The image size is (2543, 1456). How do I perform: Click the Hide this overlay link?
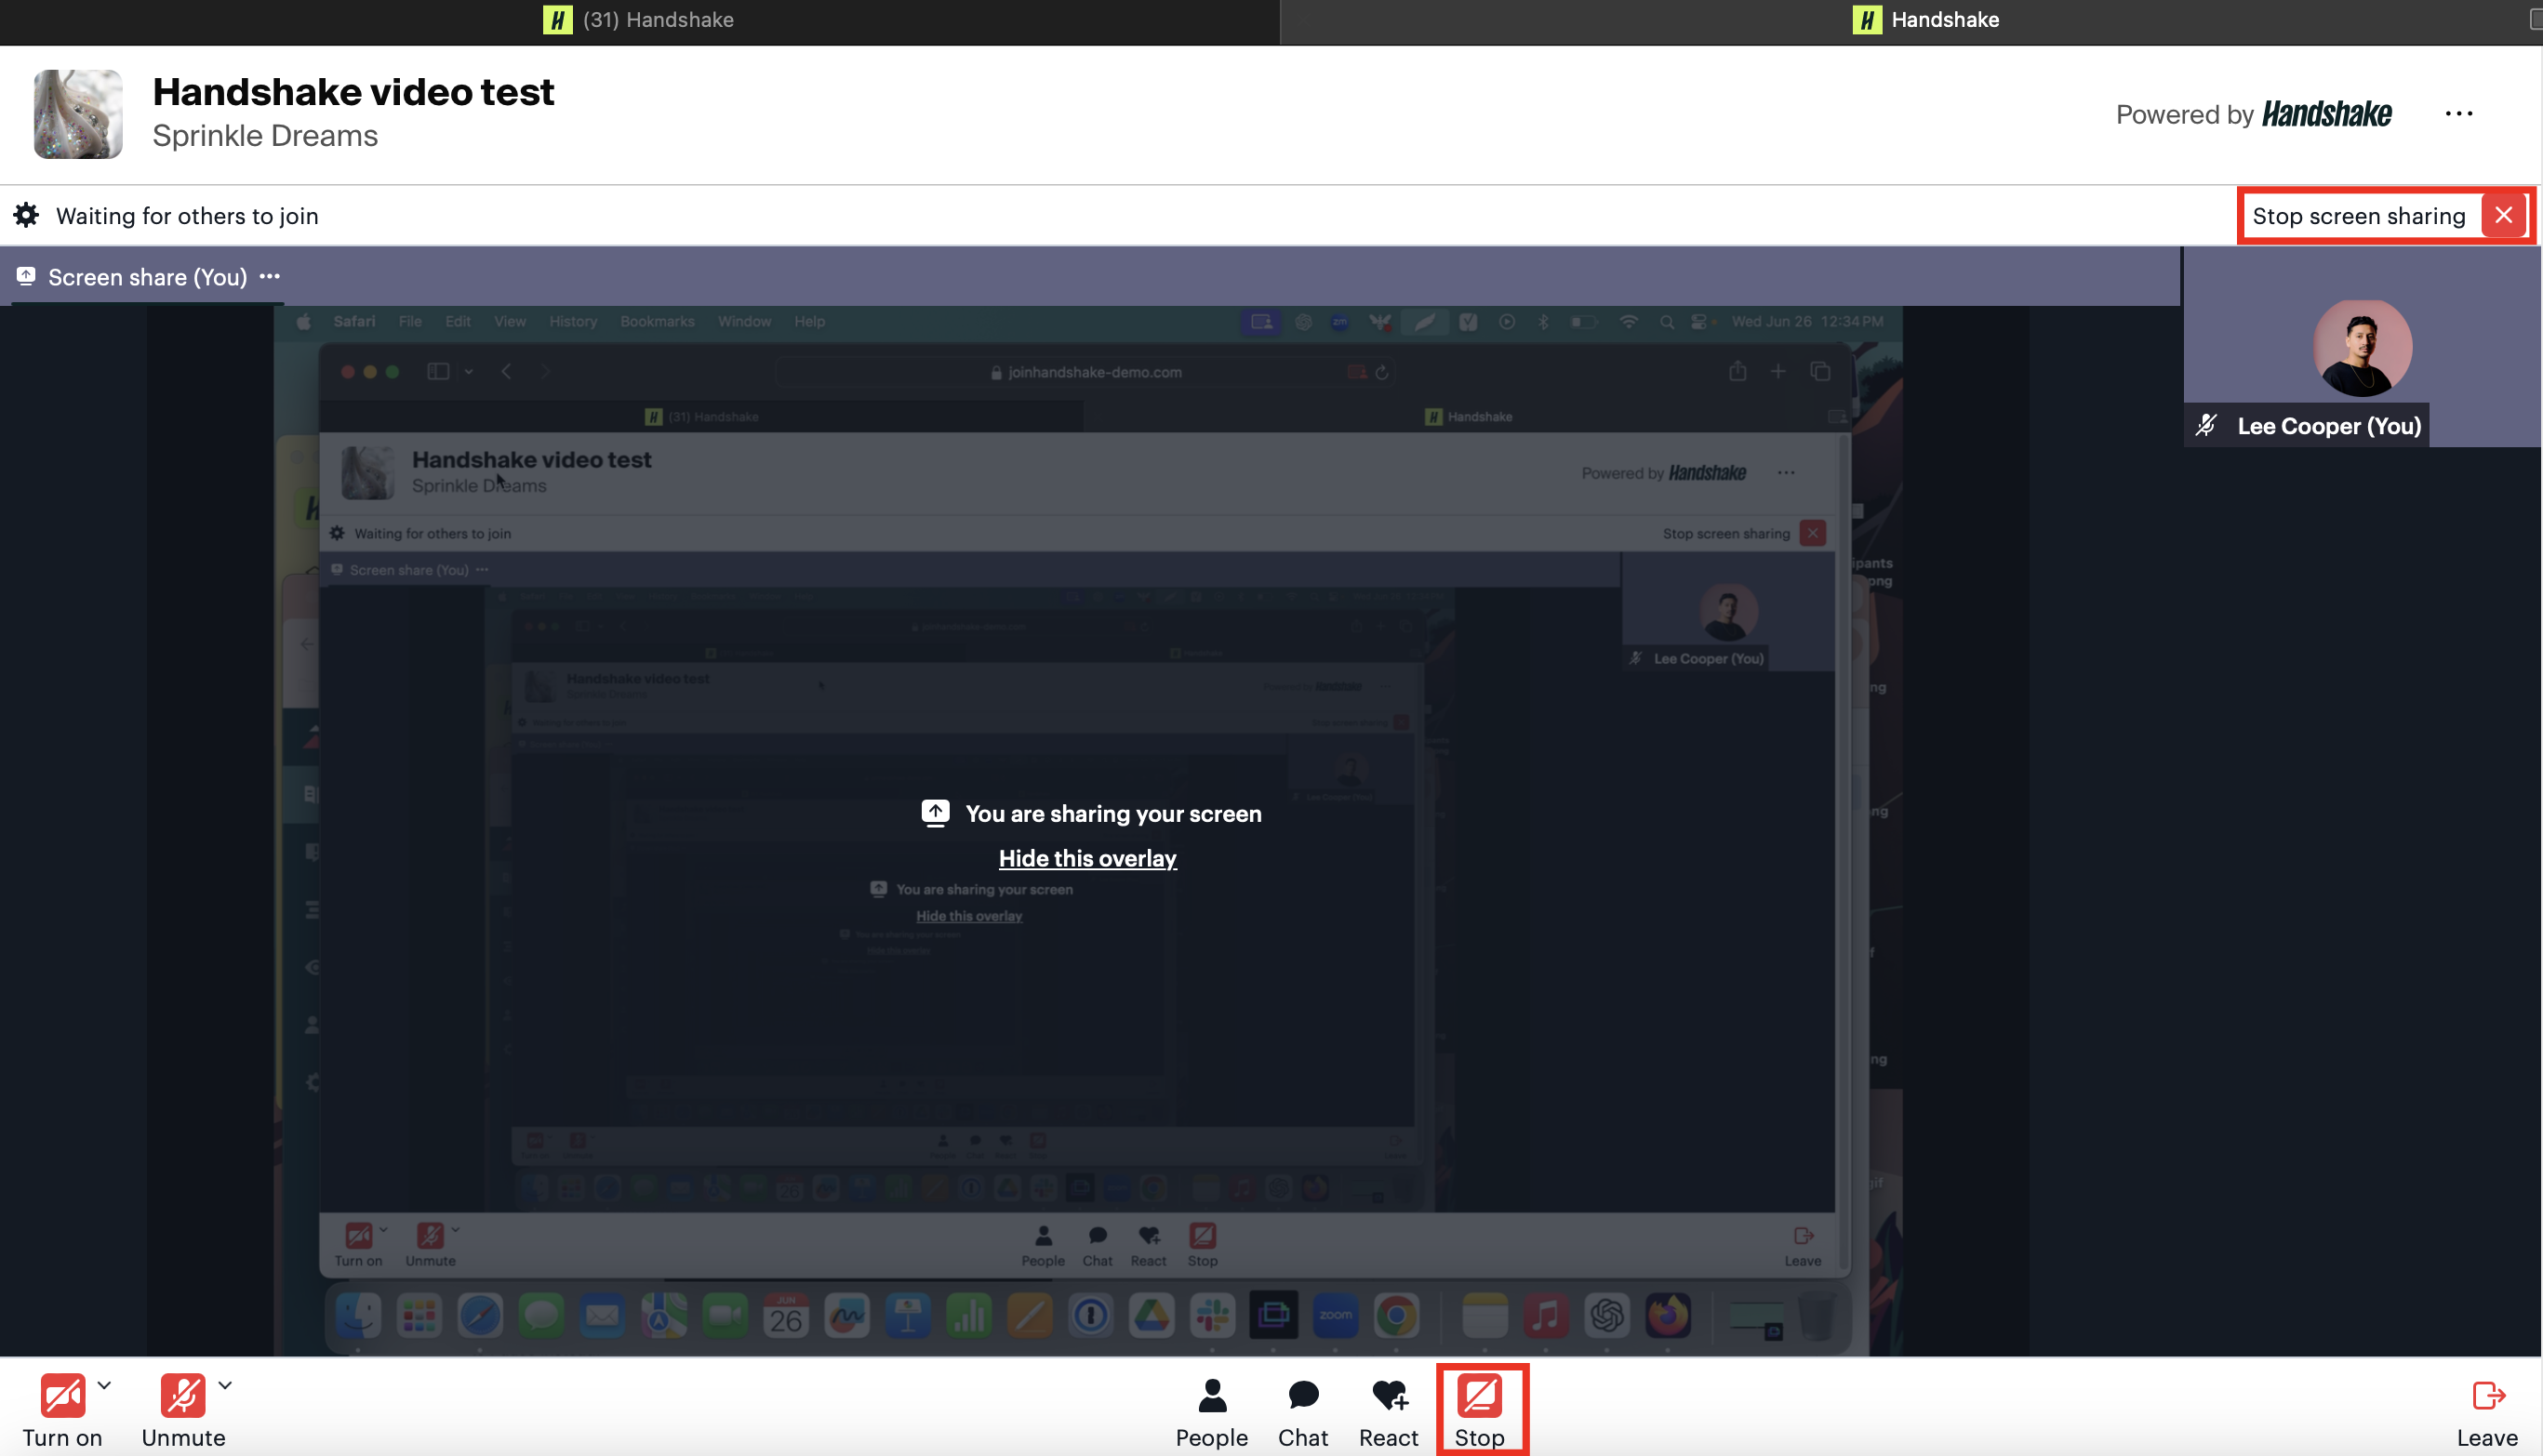click(1087, 858)
